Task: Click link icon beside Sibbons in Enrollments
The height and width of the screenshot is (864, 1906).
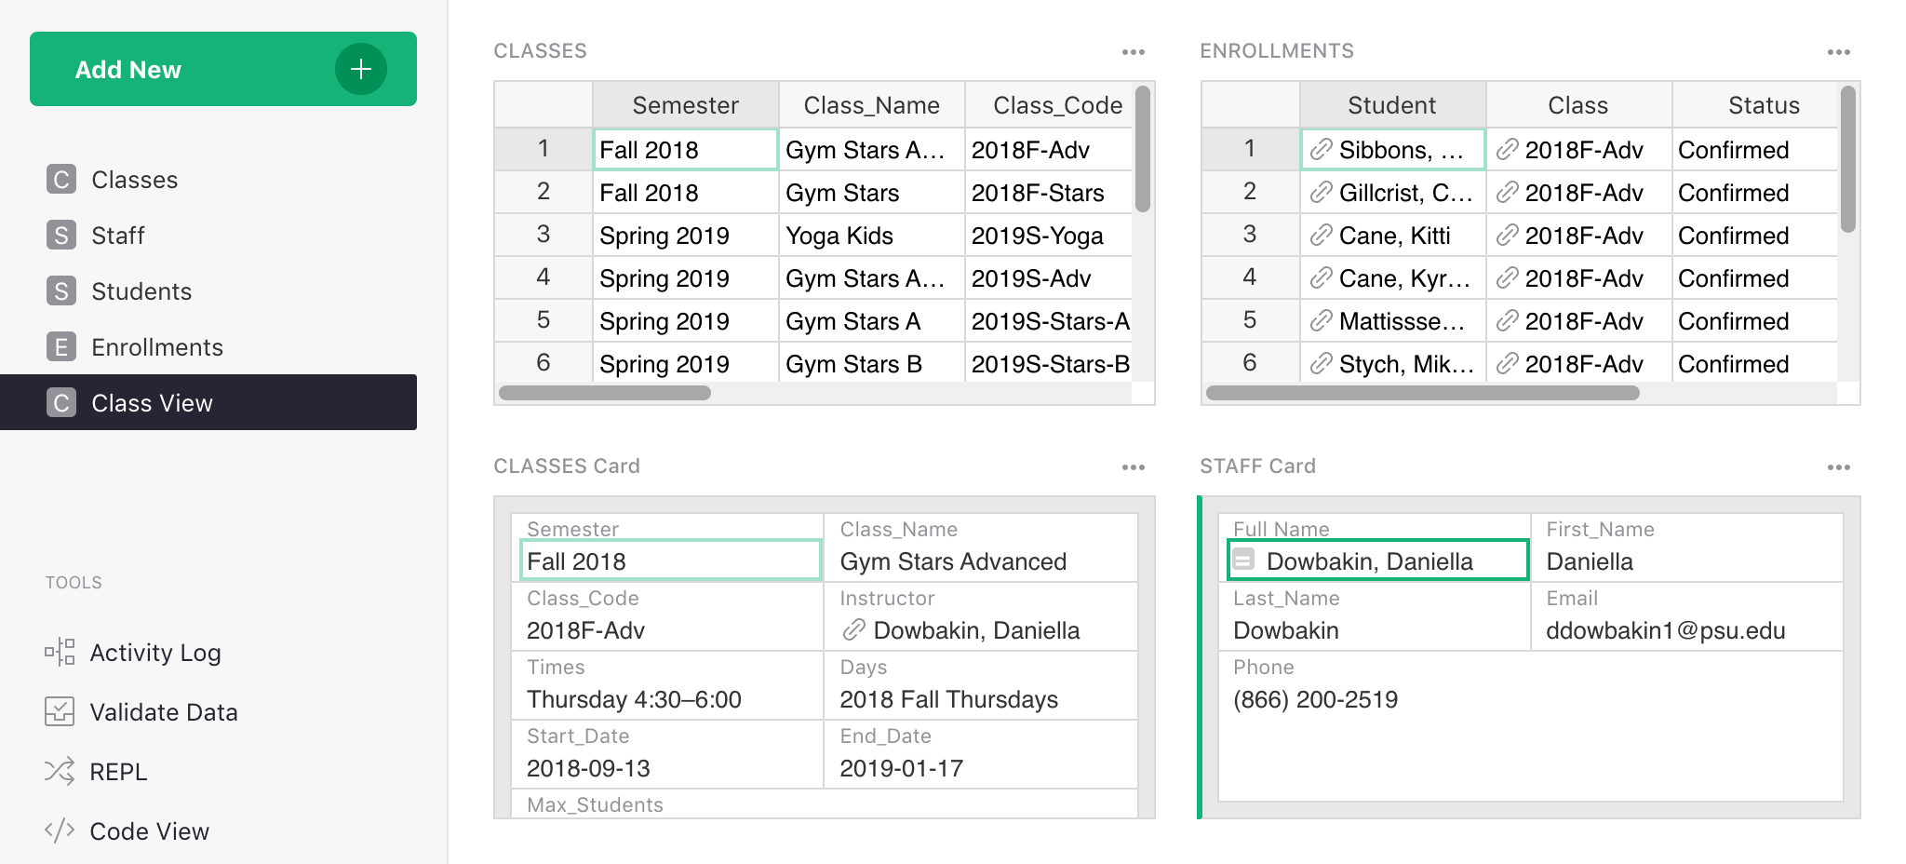Action: 1321,150
